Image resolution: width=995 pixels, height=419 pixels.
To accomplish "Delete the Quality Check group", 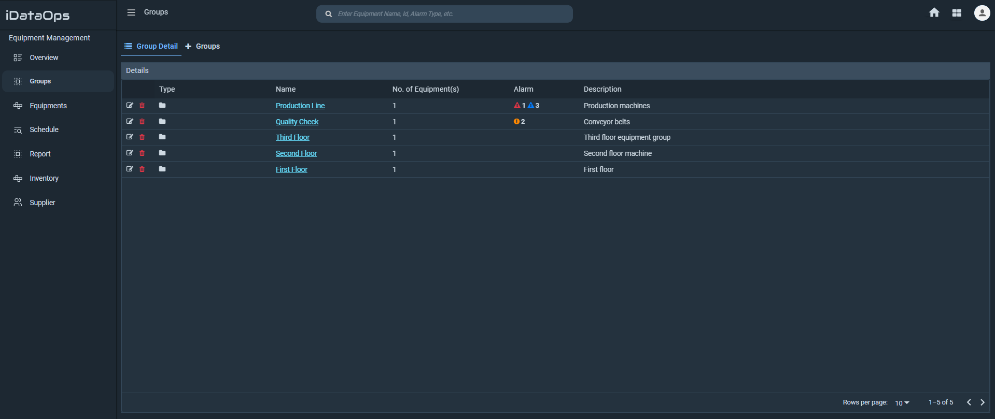I will point(142,122).
